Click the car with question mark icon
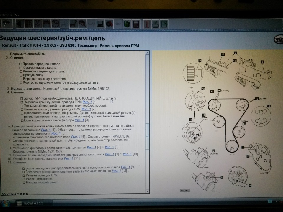Image resolution: width=283 pixels, height=212 pixels. (x=73, y=24)
